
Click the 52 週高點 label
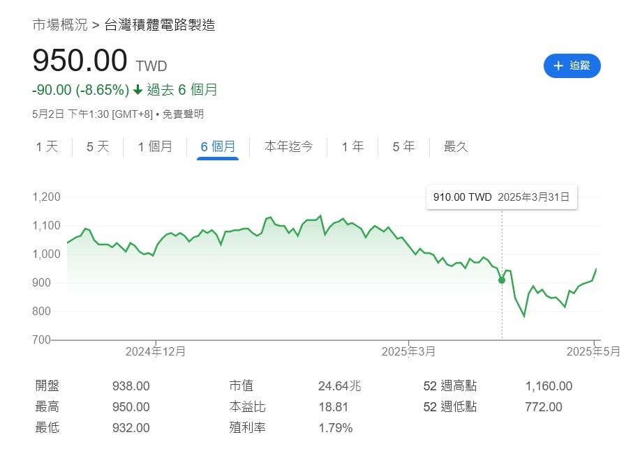tap(449, 385)
